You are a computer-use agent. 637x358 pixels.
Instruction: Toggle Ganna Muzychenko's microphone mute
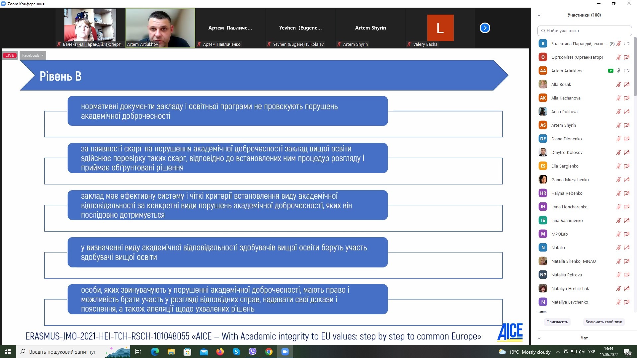619,179
